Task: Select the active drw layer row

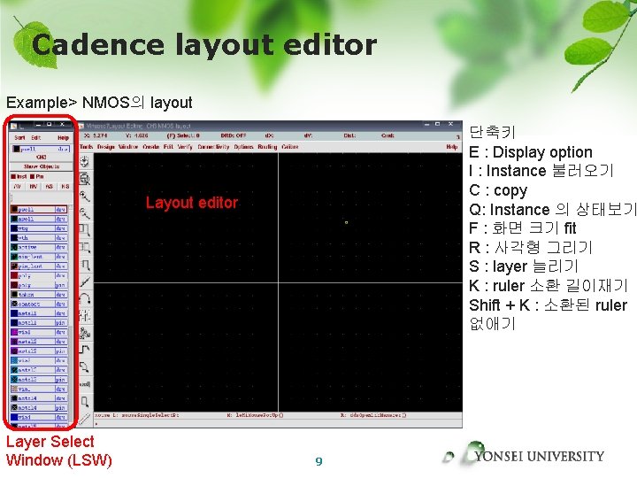Action: pos(39,247)
